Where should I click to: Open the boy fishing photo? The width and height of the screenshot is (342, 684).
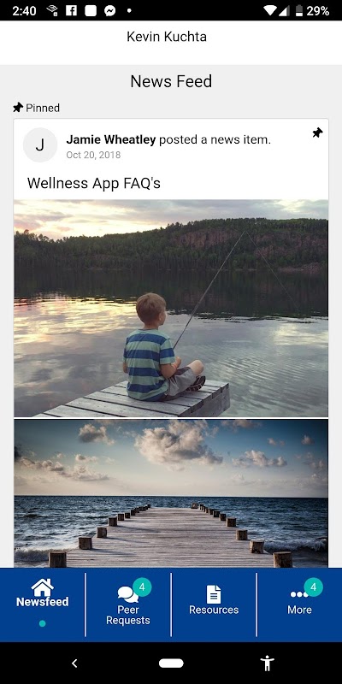coord(171,309)
